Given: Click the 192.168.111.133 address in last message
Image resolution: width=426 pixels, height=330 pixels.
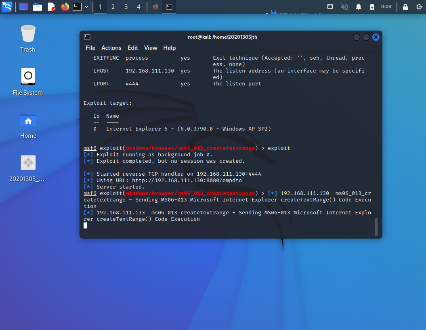Looking at the screenshot, I should tap(121, 213).
